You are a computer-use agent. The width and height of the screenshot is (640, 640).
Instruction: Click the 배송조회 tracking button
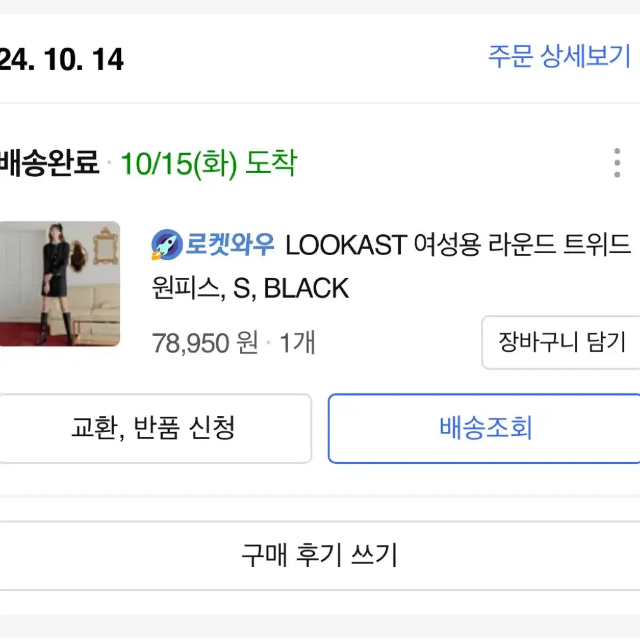(x=484, y=428)
